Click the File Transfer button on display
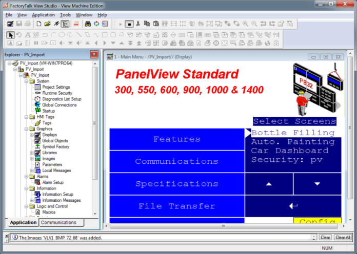Viewport: 357px width, 254px height. point(177,206)
